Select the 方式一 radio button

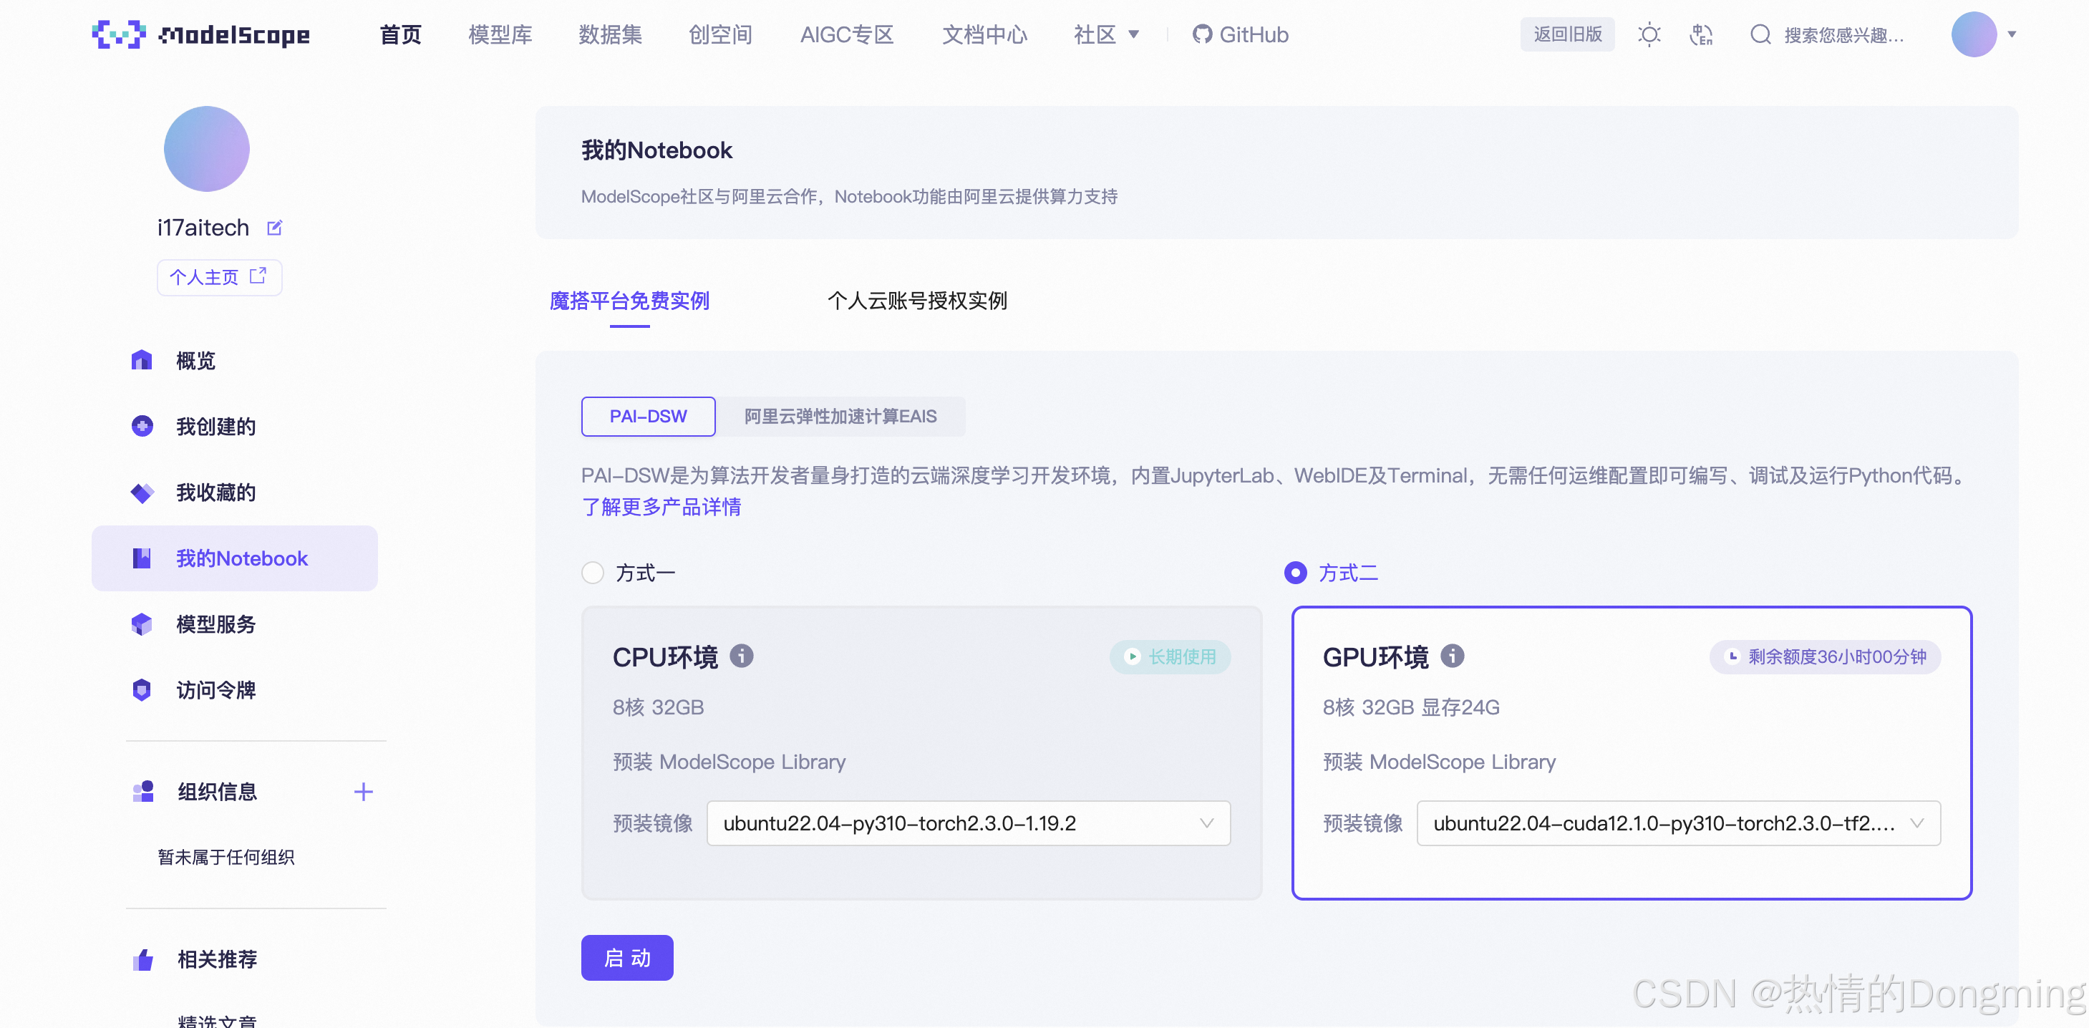[x=593, y=573]
